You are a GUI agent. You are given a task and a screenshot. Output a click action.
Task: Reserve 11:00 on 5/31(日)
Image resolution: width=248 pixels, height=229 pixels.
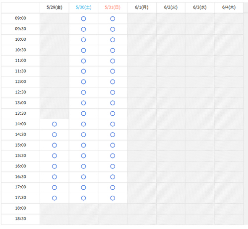[113, 61]
